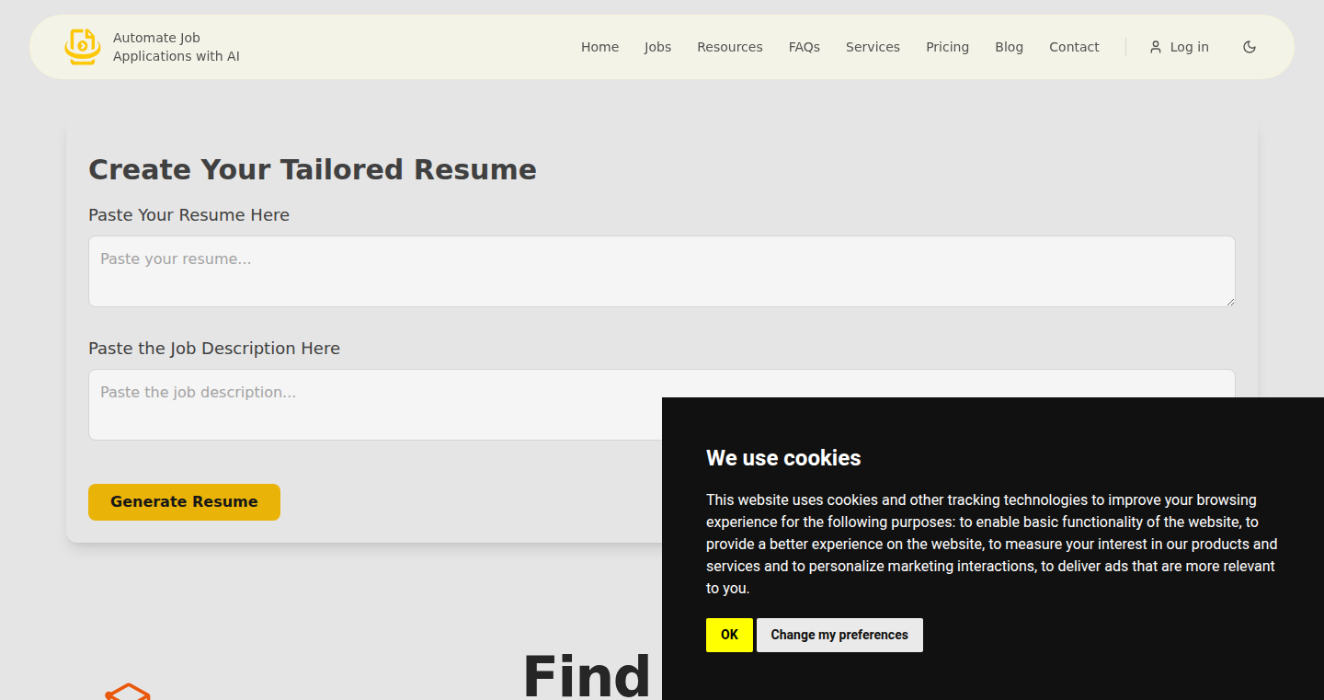The image size is (1324, 700).
Task: Open the Blog link
Action: pos(1009,47)
